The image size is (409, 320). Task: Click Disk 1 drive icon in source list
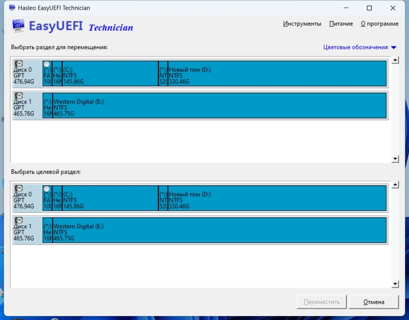click(18, 95)
